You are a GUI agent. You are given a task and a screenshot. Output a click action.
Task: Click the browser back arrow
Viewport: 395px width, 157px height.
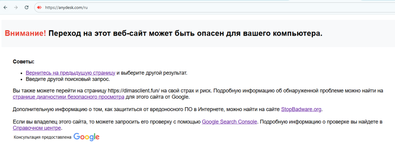click(x=5, y=8)
